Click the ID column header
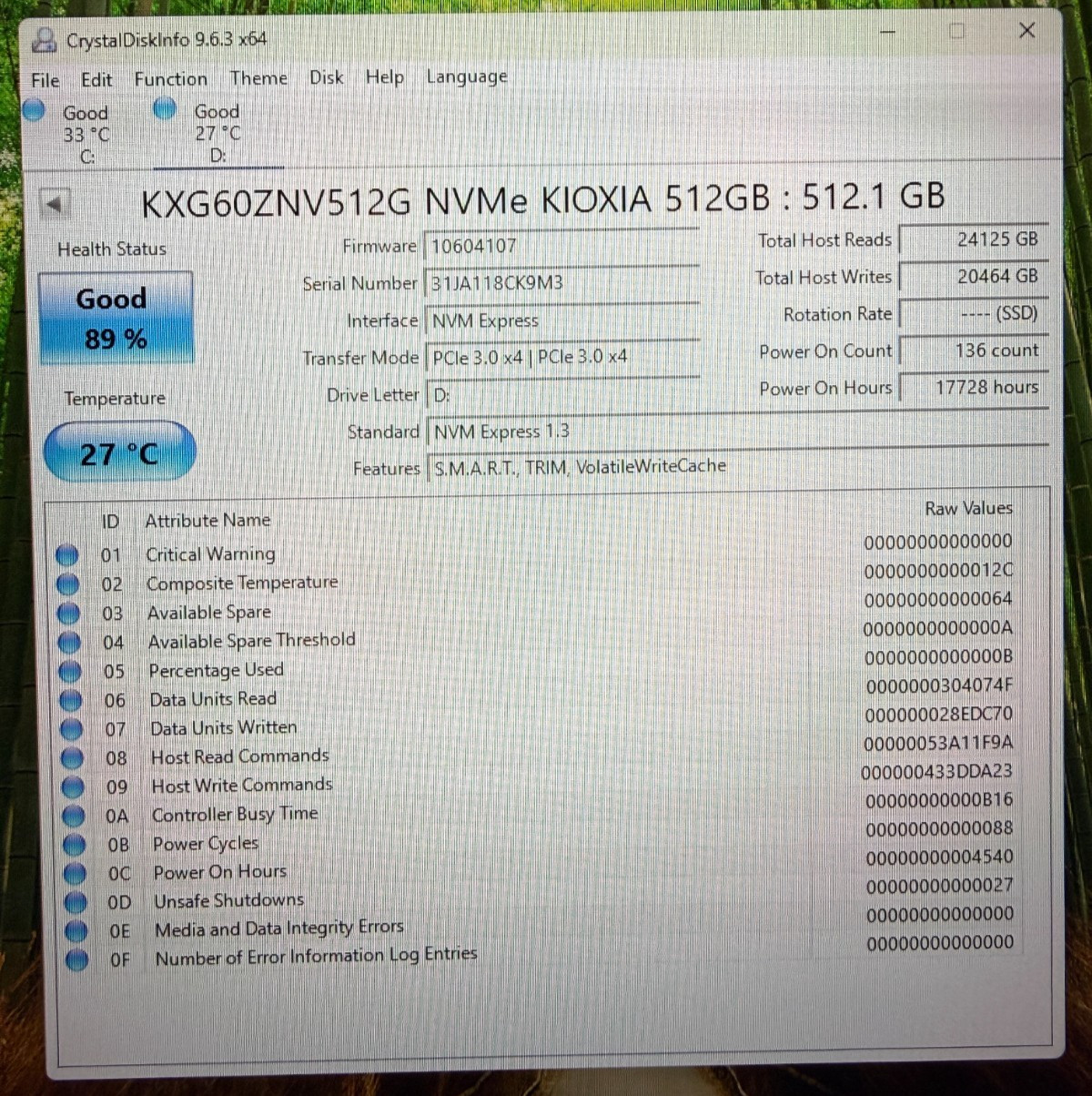1092x1096 pixels. 110,523
